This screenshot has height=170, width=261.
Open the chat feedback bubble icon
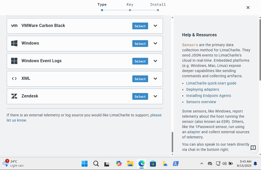click(x=253, y=148)
